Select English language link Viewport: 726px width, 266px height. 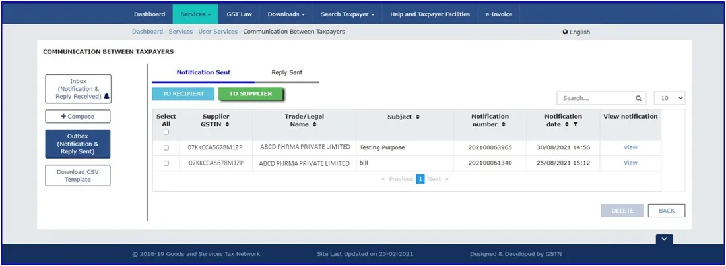pos(579,32)
